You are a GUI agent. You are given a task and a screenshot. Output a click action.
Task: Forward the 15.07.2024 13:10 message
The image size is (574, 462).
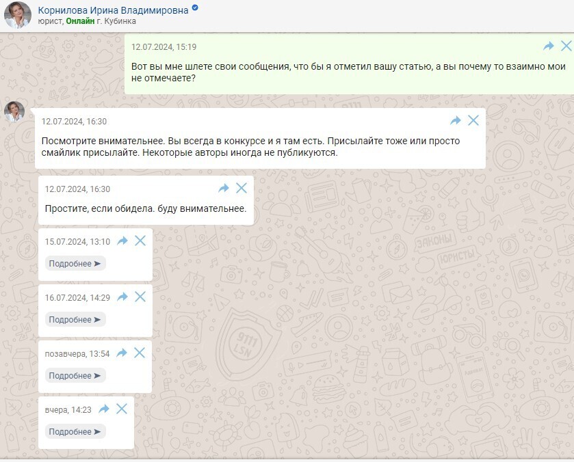tap(122, 241)
